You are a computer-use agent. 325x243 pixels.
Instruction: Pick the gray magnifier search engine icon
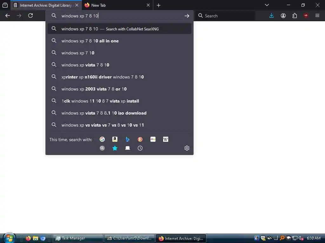pyautogui.click(x=102, y=148)
